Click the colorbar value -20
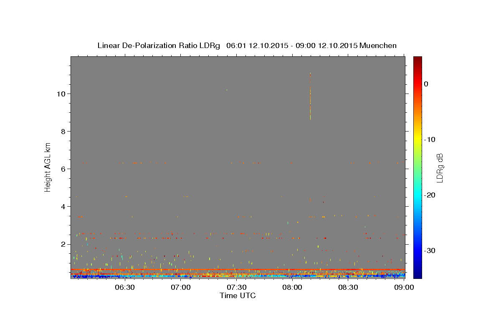501x334 pixels. pos(430,195)
